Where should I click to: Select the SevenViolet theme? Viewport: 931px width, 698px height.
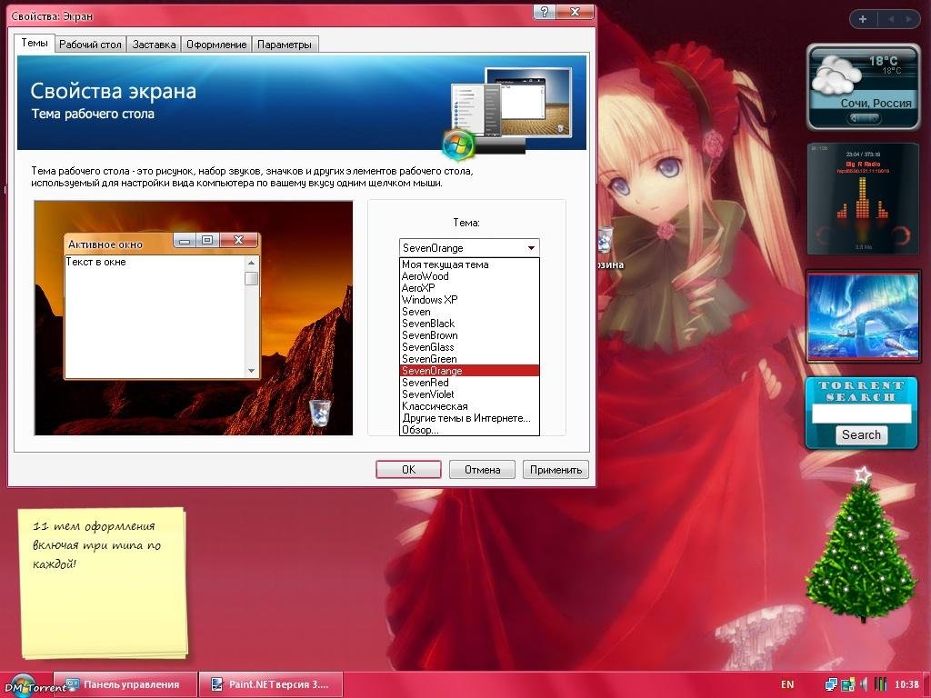(469, 394)
